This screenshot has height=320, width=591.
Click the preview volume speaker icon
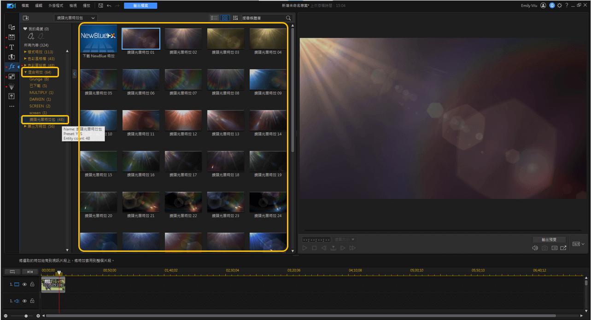click(535, 248)
